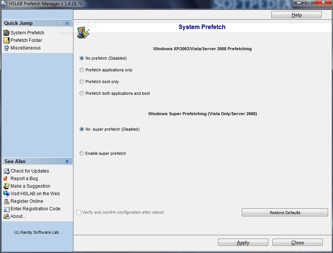Viewport: 333px width, 253px height.
Task: Click the Restore Defaults button
Action: tap(285, 213)
